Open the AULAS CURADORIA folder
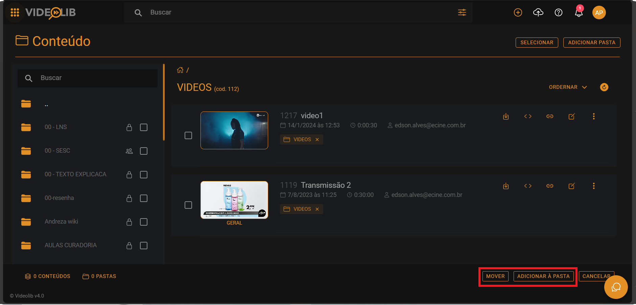The height and width of the screenshot is (305, 636). coord(71,245)
